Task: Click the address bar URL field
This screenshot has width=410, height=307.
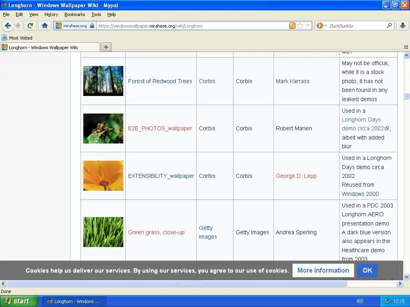Action: pyautogui.click(x=192, y=26)
